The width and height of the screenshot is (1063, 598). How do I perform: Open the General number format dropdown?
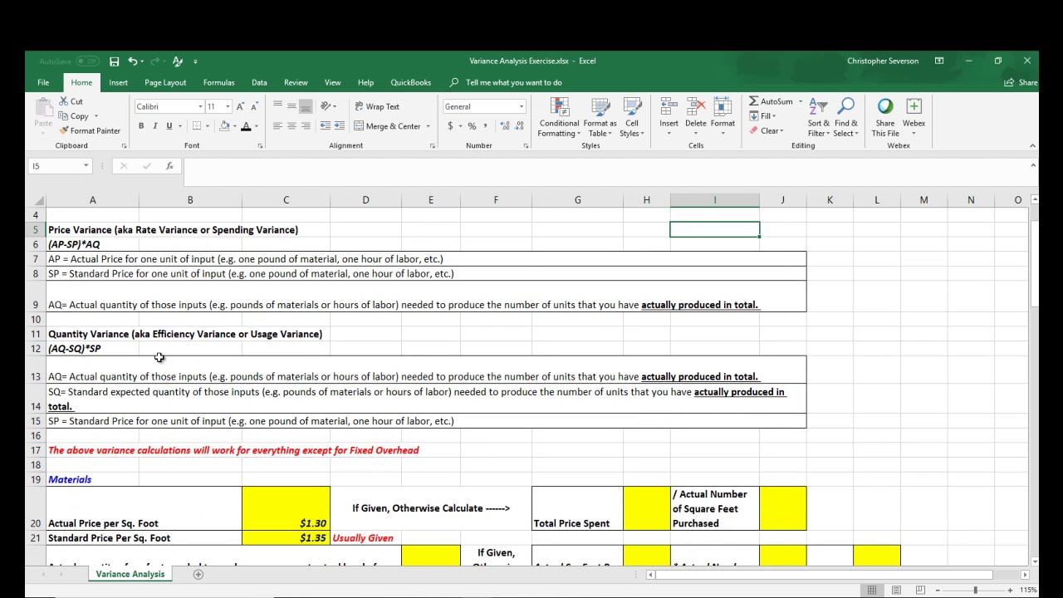[x=522, y=106]
